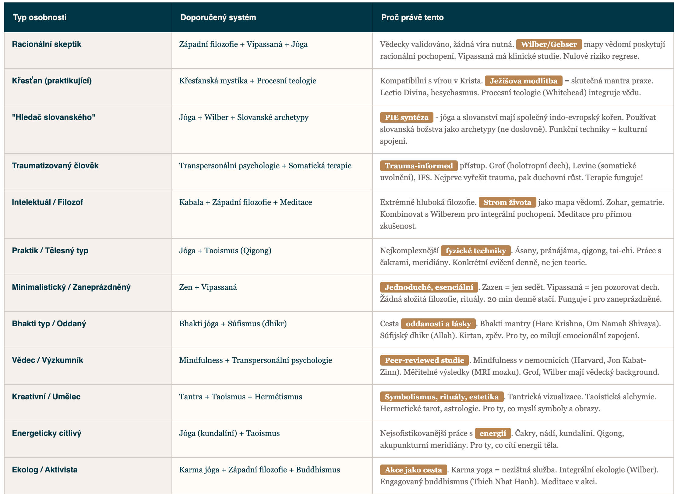Click the "PIE syntéza" badge

click(x=406, y=117)
